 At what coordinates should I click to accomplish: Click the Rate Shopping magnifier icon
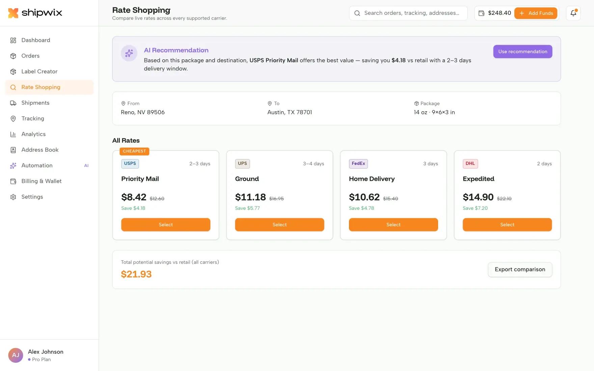(13, 87)
